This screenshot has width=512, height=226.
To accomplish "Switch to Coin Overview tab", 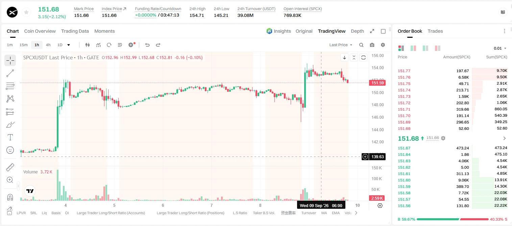I will [x=40, y=31].
